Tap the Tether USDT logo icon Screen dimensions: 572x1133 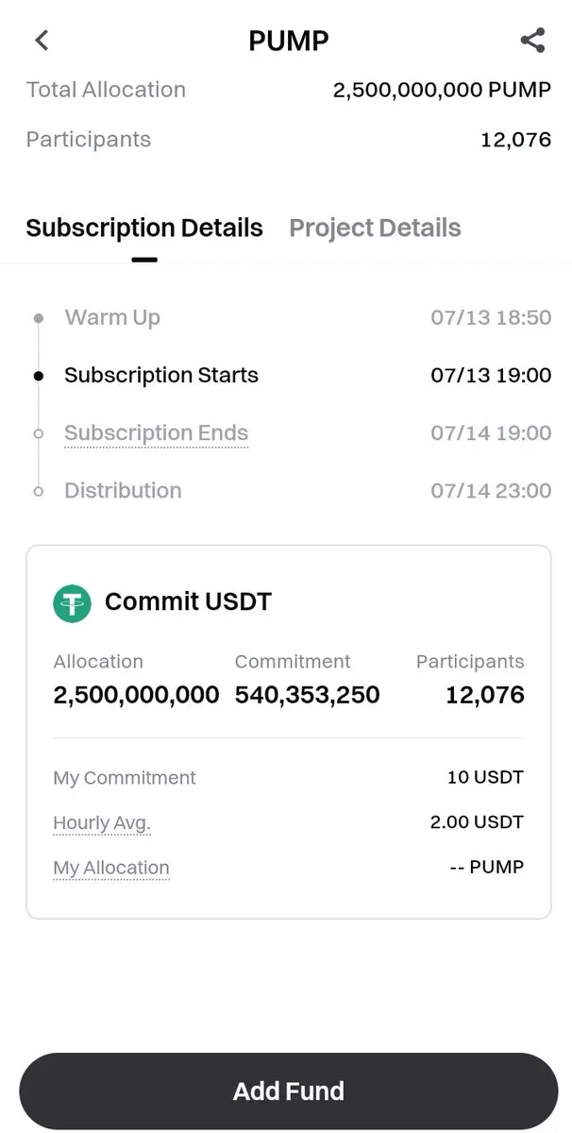(72, 602)
